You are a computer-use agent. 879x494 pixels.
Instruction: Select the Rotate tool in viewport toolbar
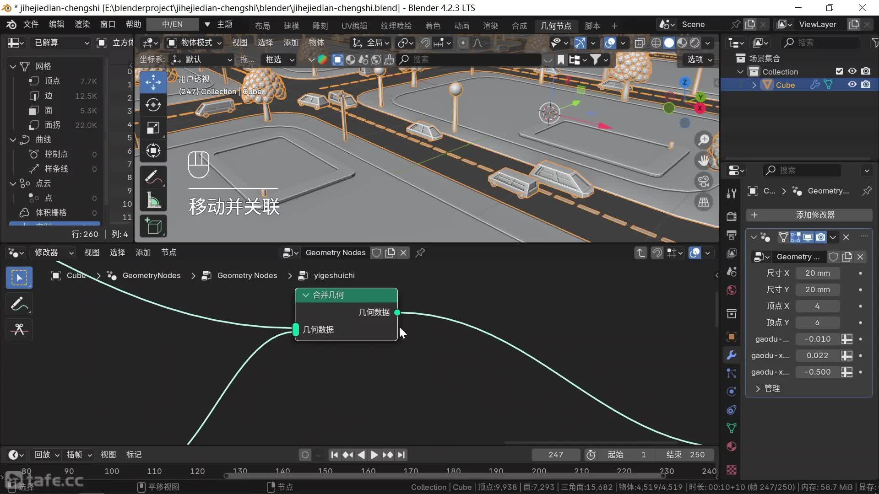pyautogui.click(x=153, y=105)
